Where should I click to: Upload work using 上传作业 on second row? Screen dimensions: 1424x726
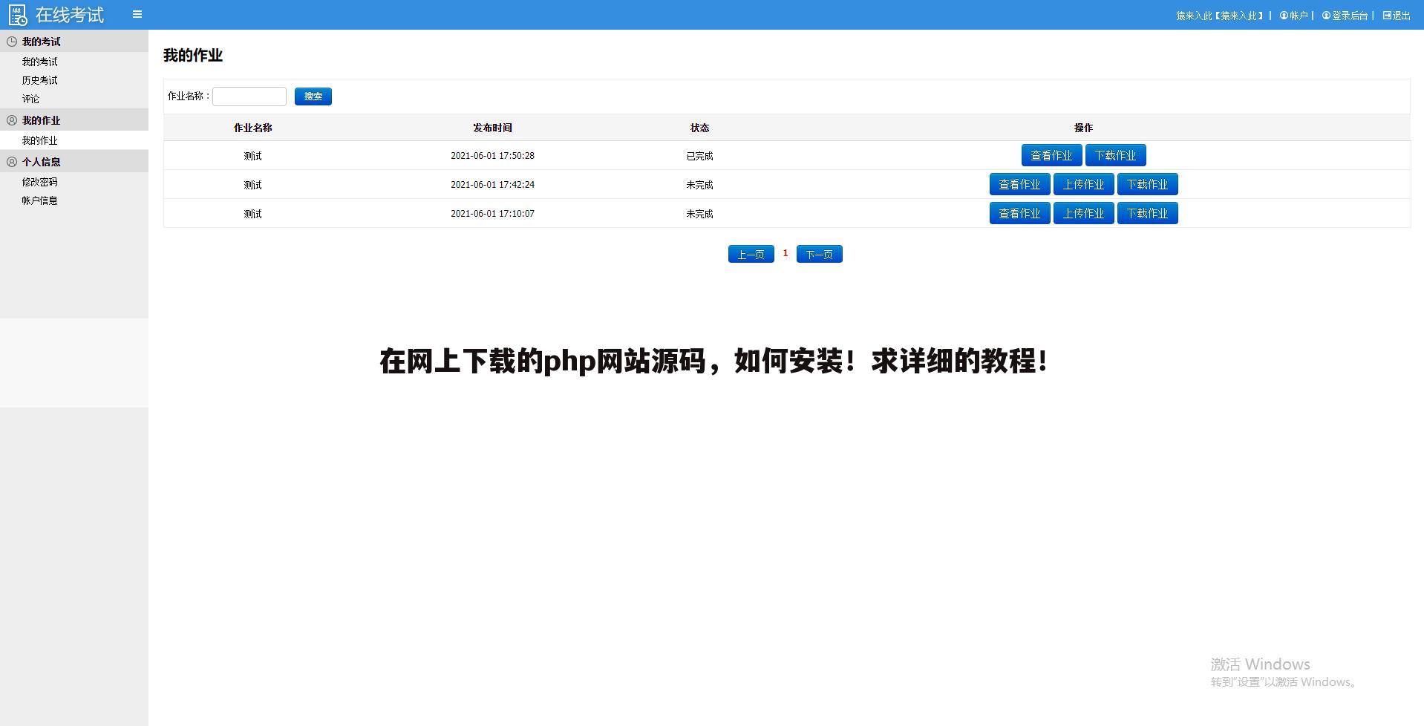(1083, 184)
